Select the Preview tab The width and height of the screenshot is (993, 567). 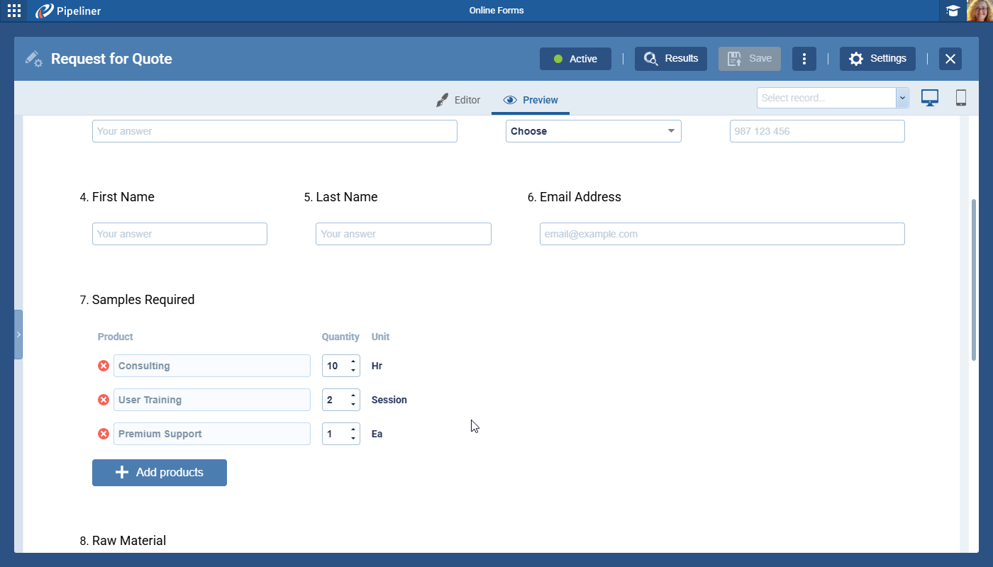point(531,100)
